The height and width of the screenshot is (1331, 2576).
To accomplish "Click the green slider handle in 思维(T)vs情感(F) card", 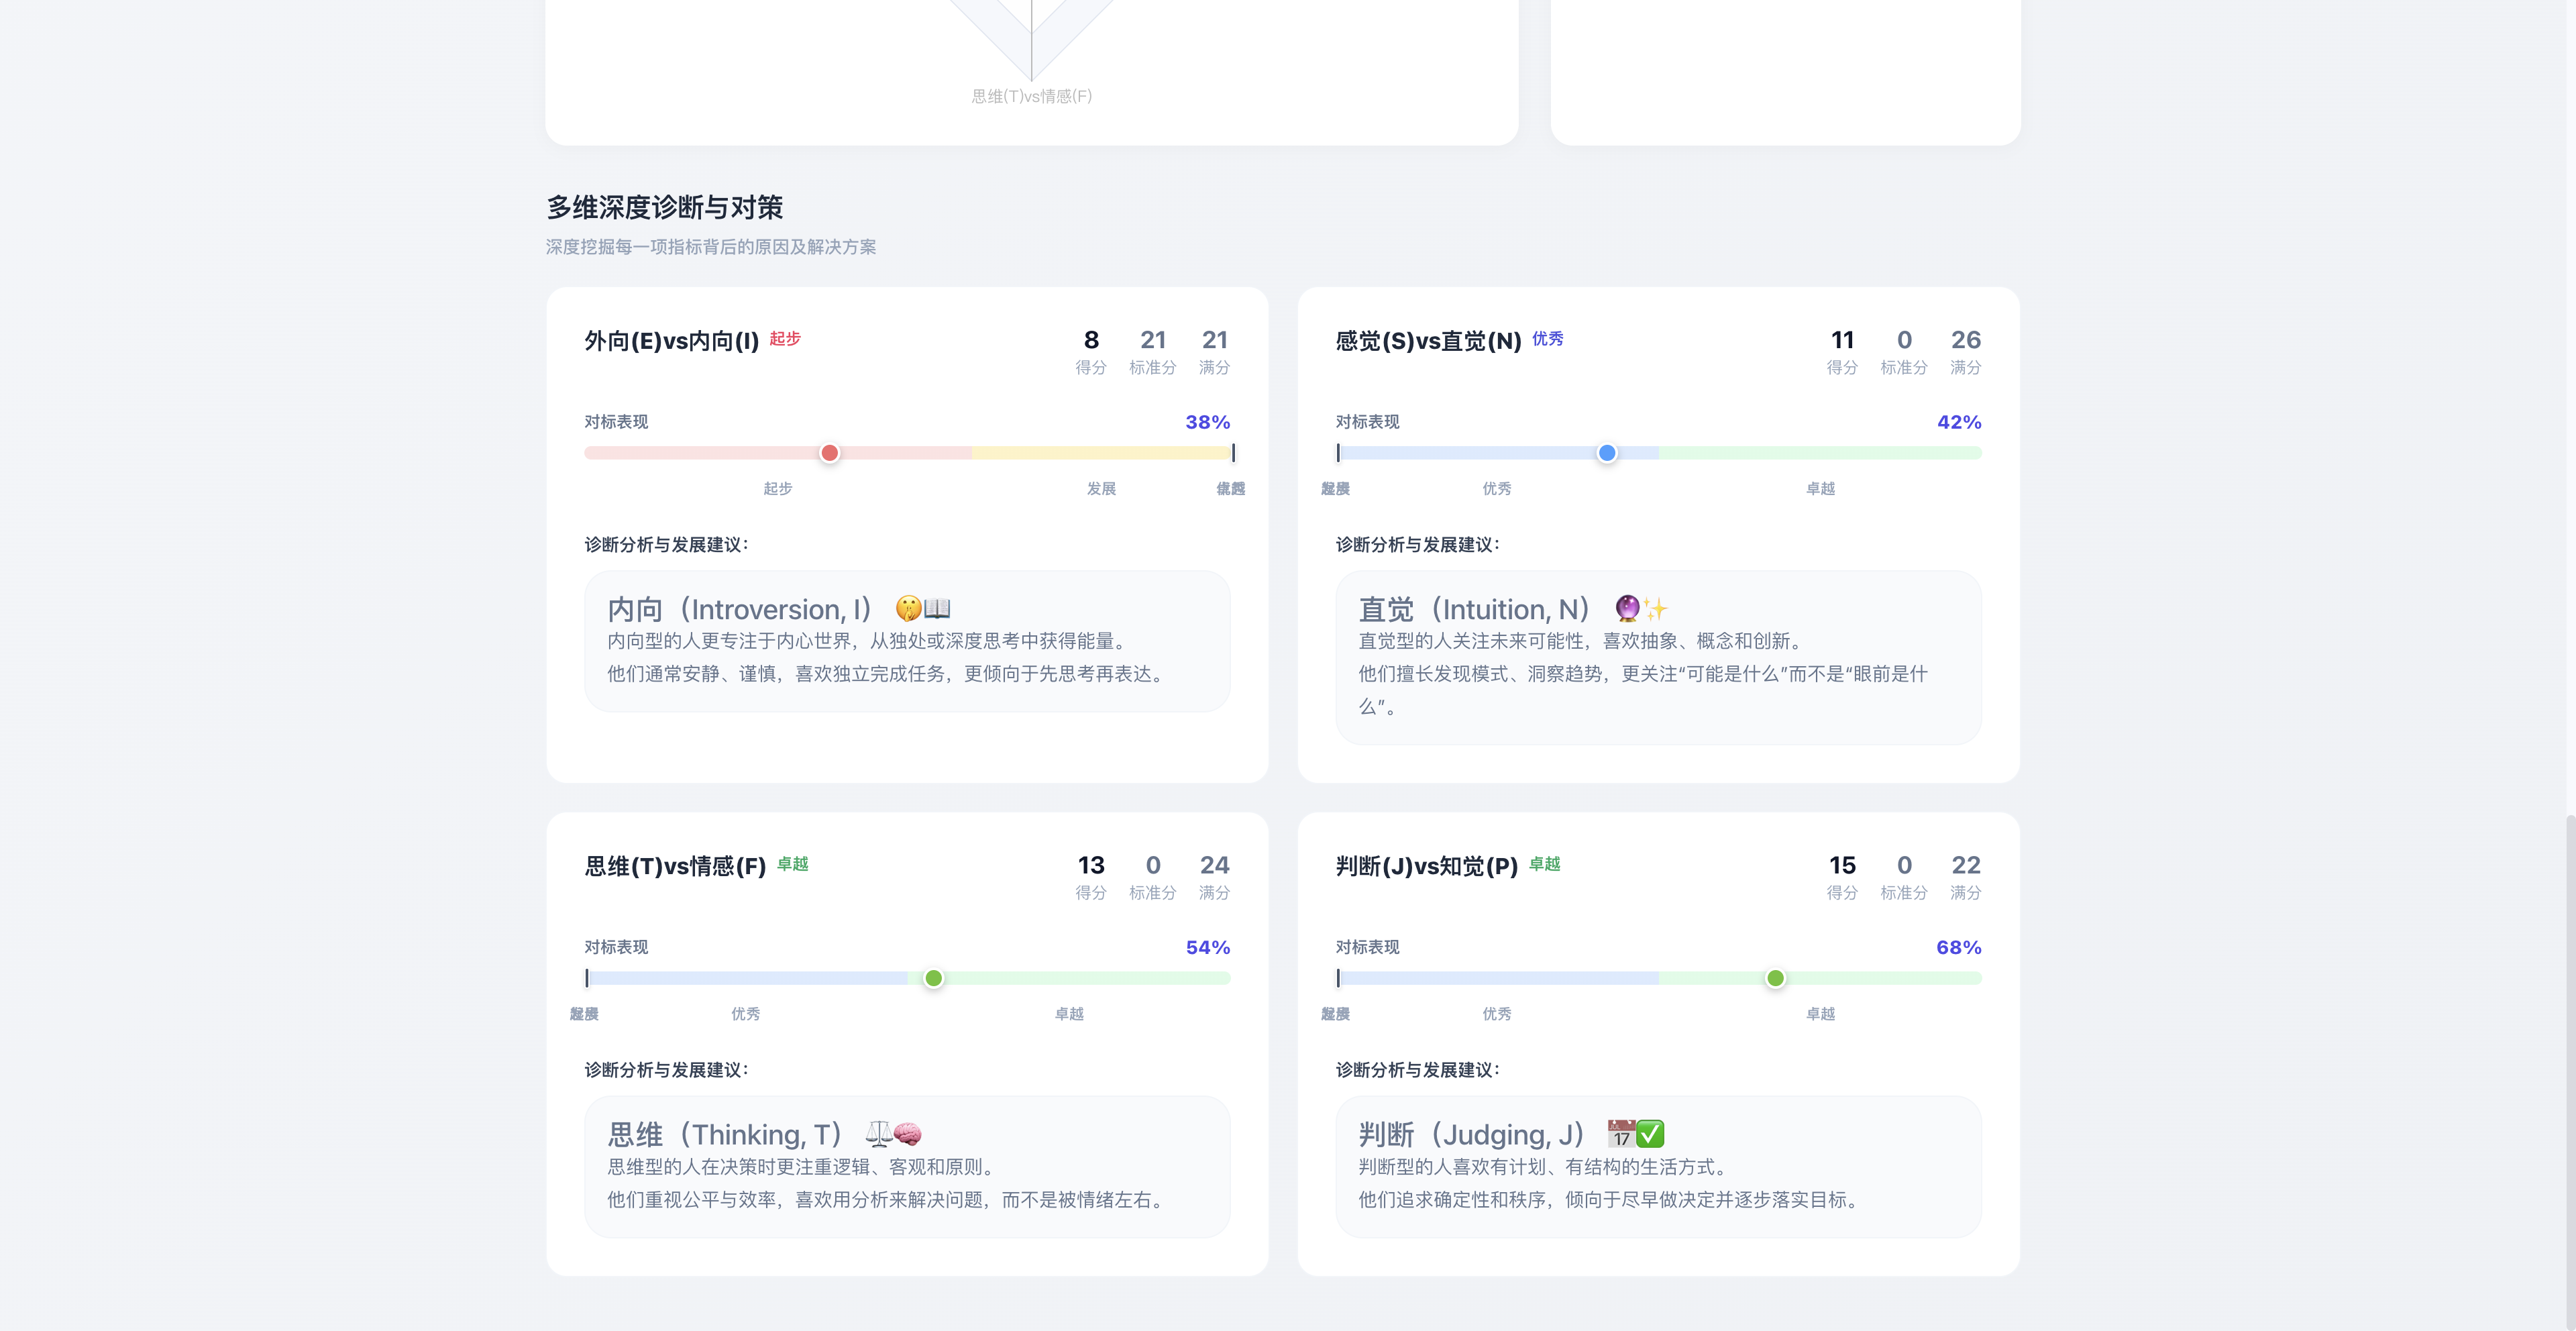I will (933, 978).
